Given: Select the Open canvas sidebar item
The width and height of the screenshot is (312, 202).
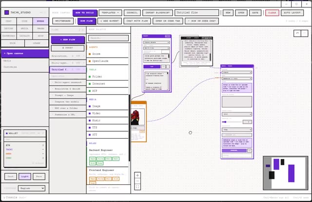Looking at the screenshot, I should (25, 53).
